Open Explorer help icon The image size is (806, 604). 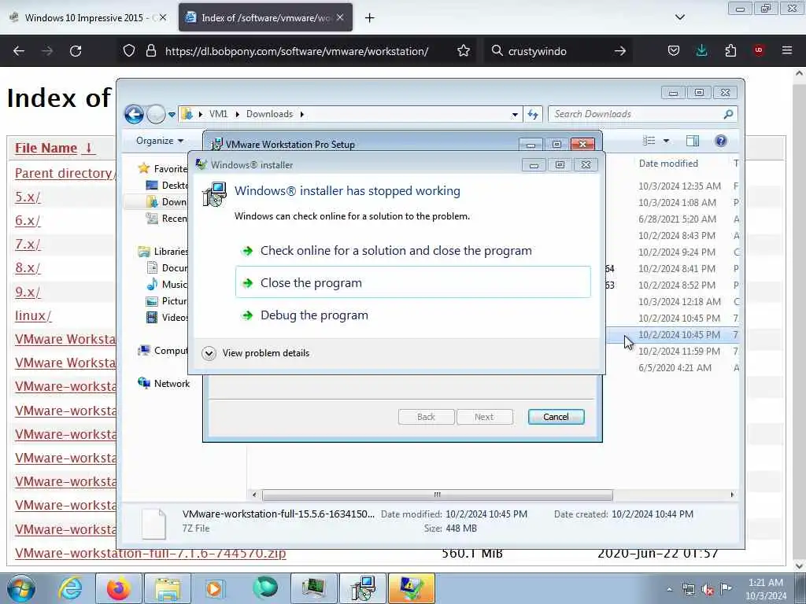click(721, 141)
